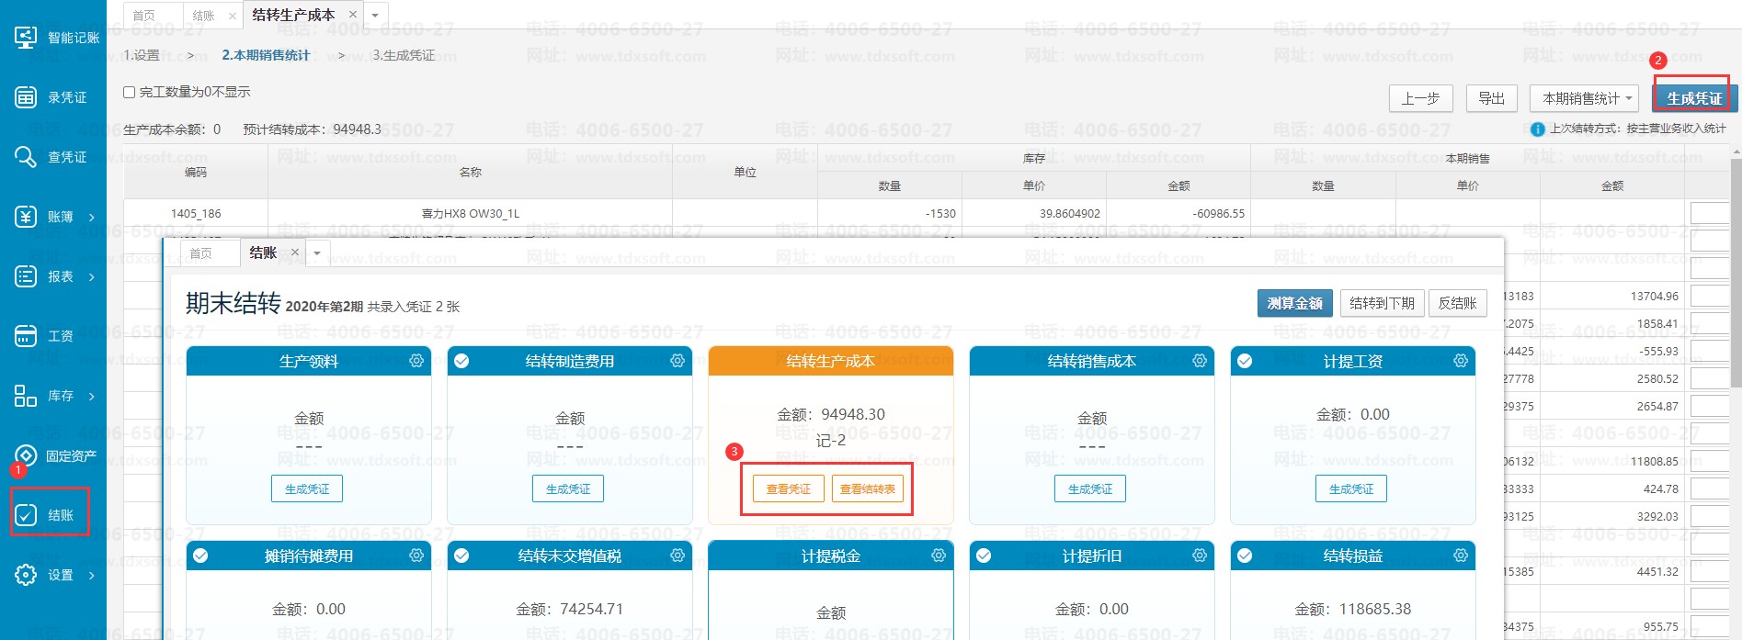
Task: Open tab list dropdown after 结转生产成本 tab
Action: click(375, 16)
